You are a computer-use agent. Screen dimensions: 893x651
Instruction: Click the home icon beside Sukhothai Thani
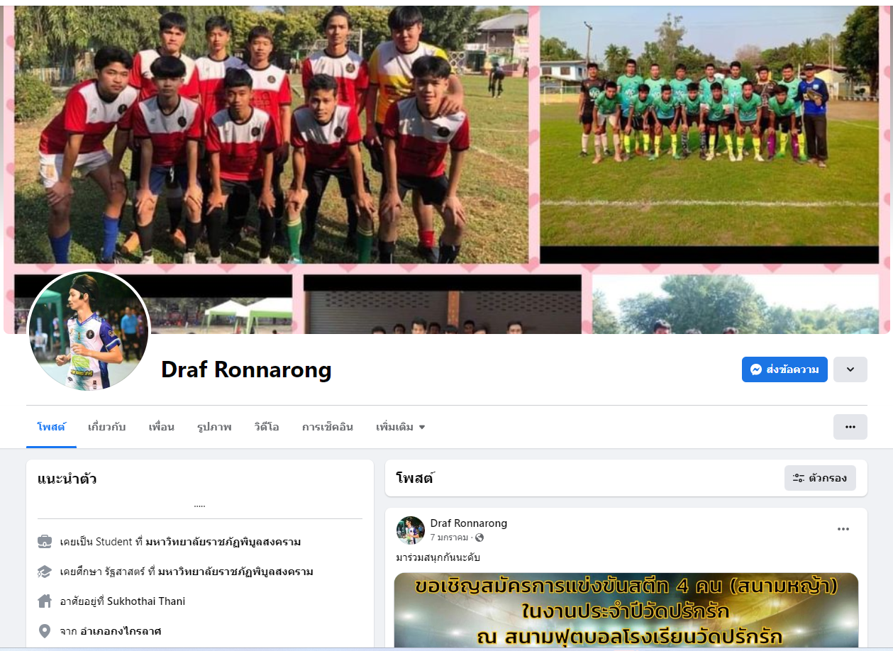[45, 601]
